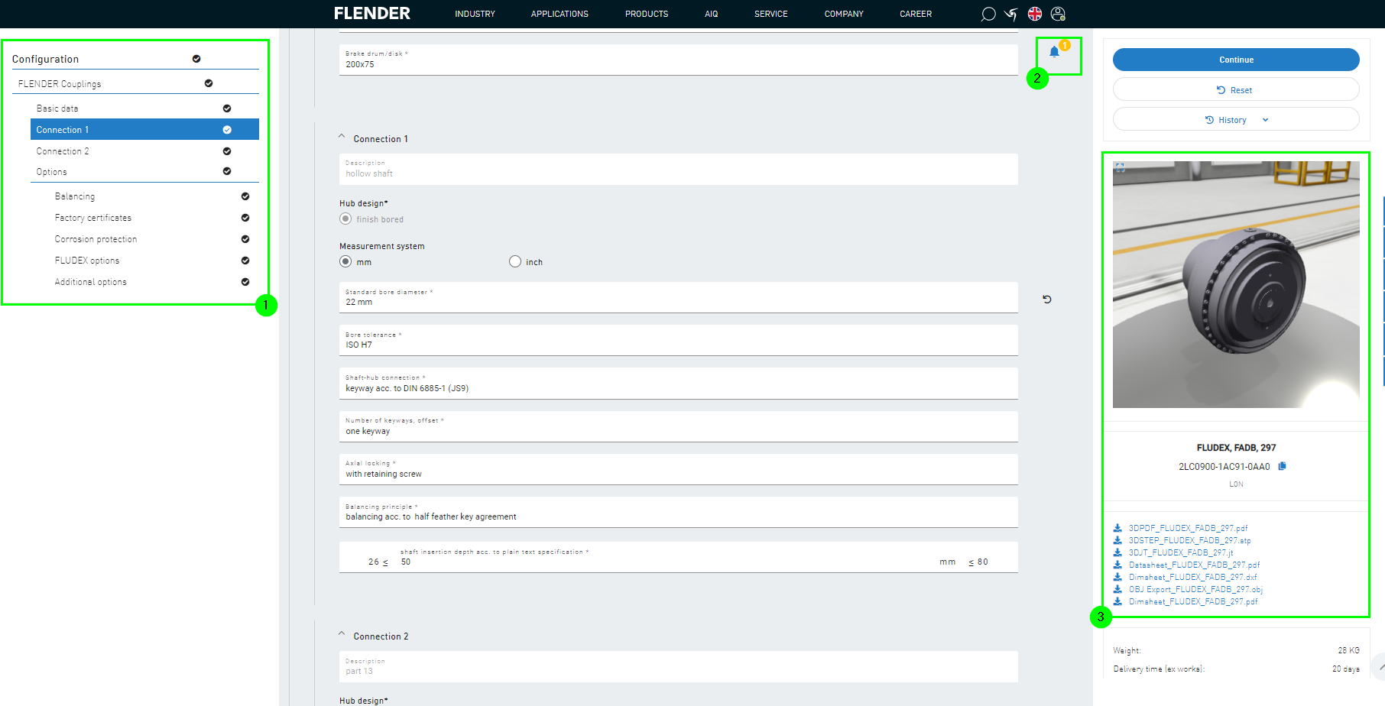Select Connection 1 in configuration tree

pos(144,129)
